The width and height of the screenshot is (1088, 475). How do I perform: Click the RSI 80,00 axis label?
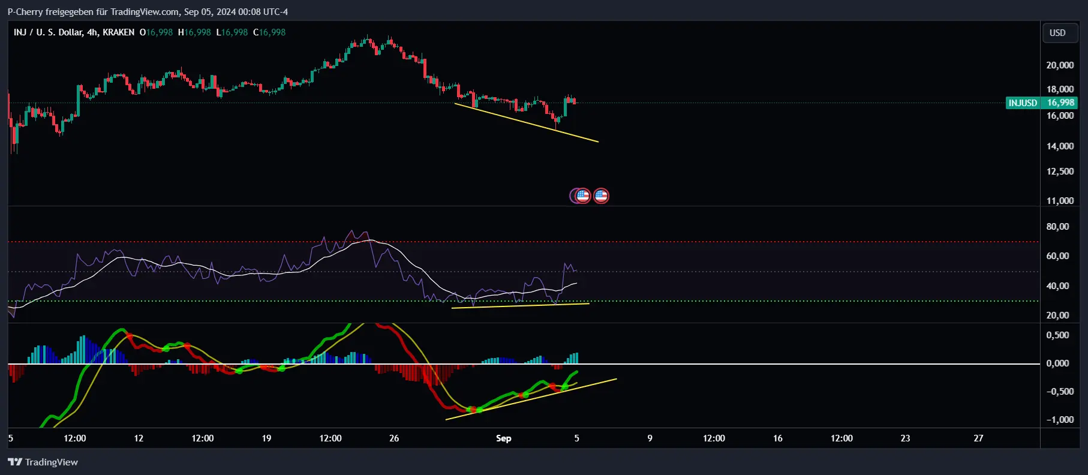[1057, 227]
